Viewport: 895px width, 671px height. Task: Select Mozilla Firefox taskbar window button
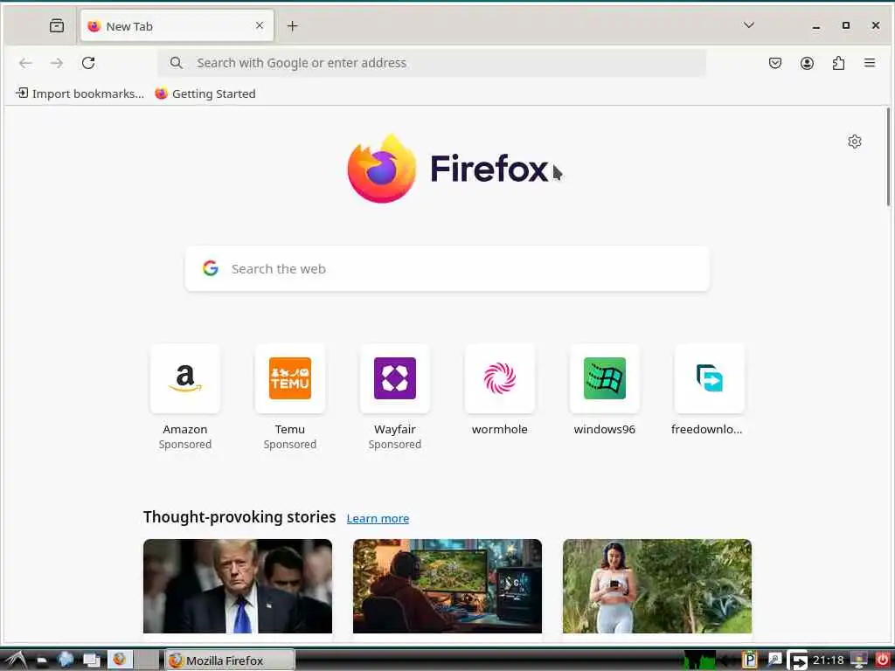point(230,661)
